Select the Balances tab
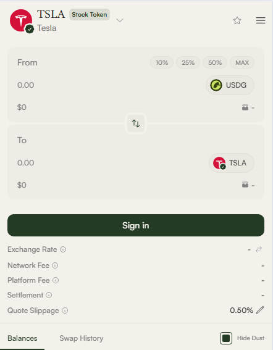 [22, 338]
